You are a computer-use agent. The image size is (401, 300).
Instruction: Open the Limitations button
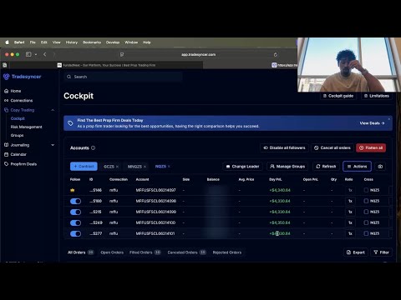click(377, 96)
